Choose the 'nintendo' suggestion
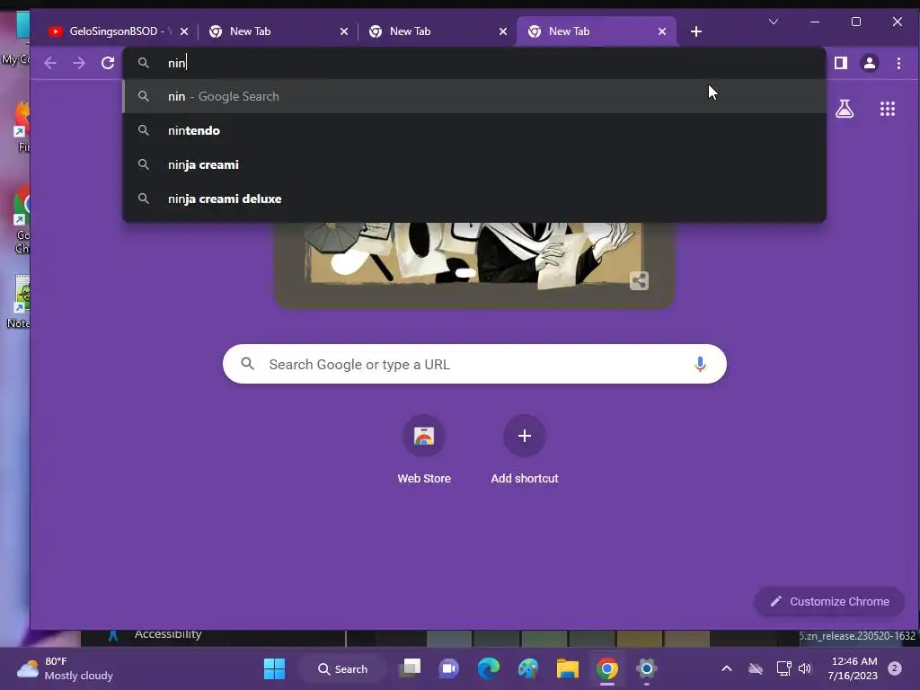Viewport: 920px width, 690px height. 474,130
